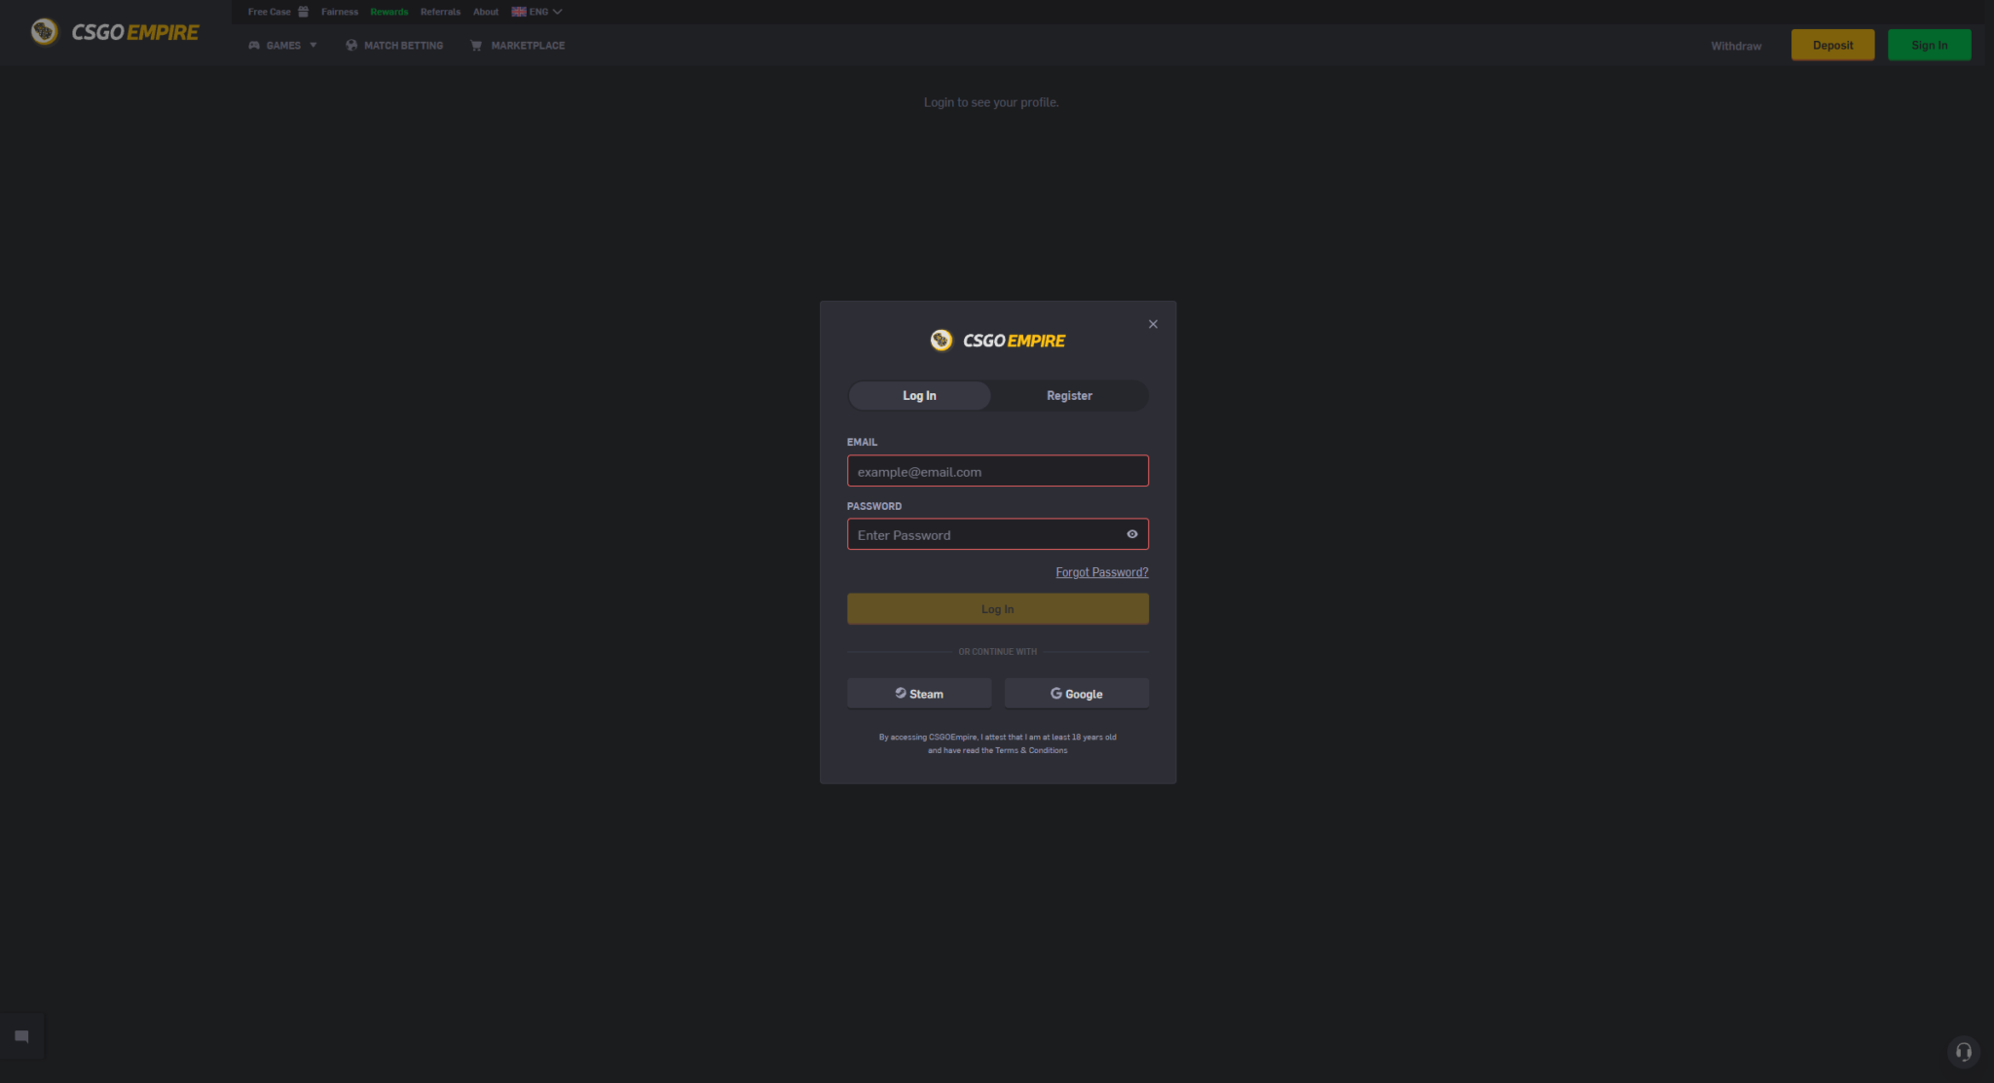Open the Terms & Conditions text

point(1031,750)
